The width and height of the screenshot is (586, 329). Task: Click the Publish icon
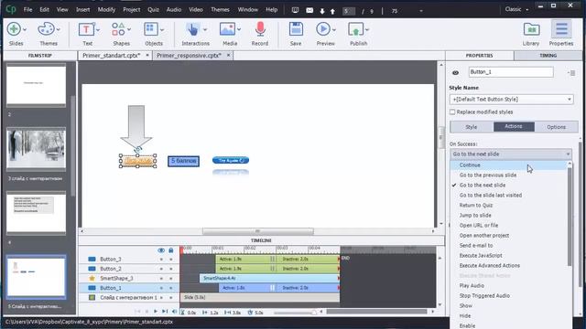[x=355, y=29]
